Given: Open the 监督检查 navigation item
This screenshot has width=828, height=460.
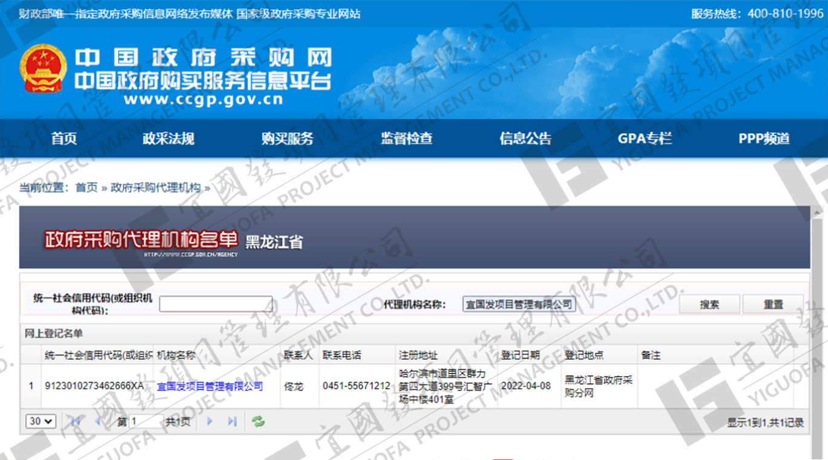Looking at the screenshot, I should pos(406,138).
